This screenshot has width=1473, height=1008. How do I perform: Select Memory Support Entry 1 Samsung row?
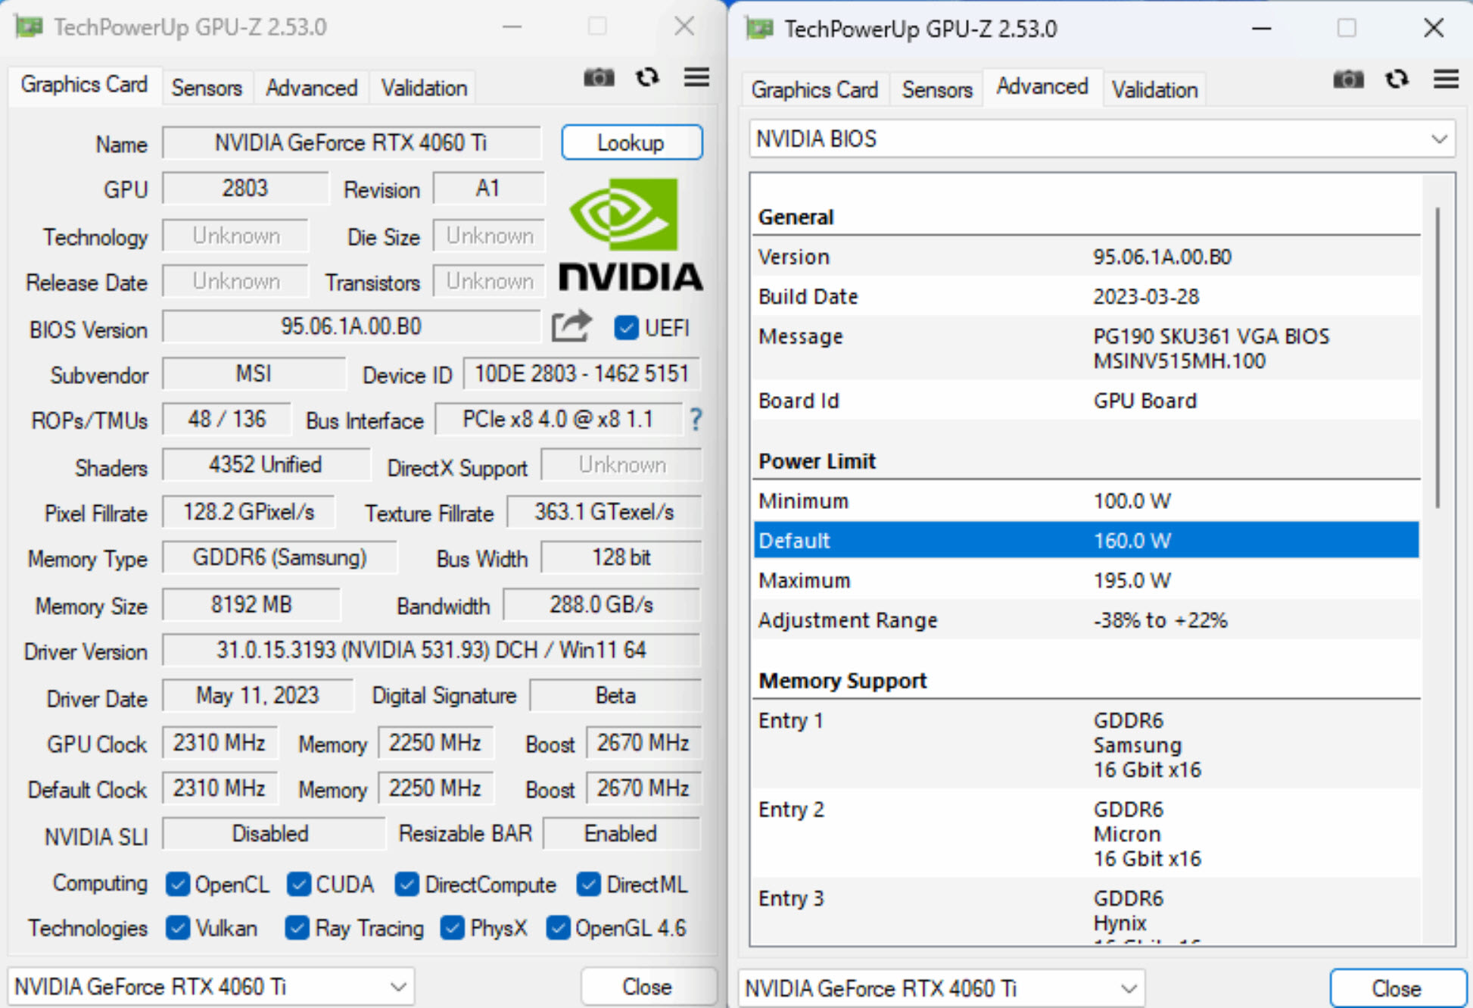coord(1086,744)
